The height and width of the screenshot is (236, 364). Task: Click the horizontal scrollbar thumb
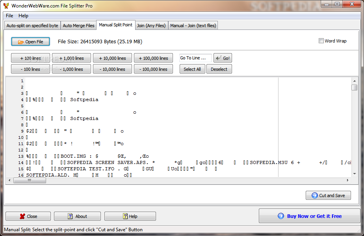[30, 181]
